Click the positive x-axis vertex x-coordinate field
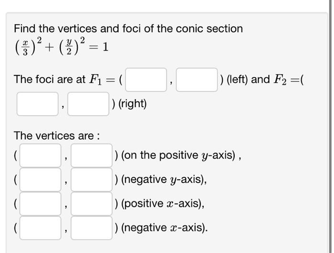334x253 pixels. point(40,203)
